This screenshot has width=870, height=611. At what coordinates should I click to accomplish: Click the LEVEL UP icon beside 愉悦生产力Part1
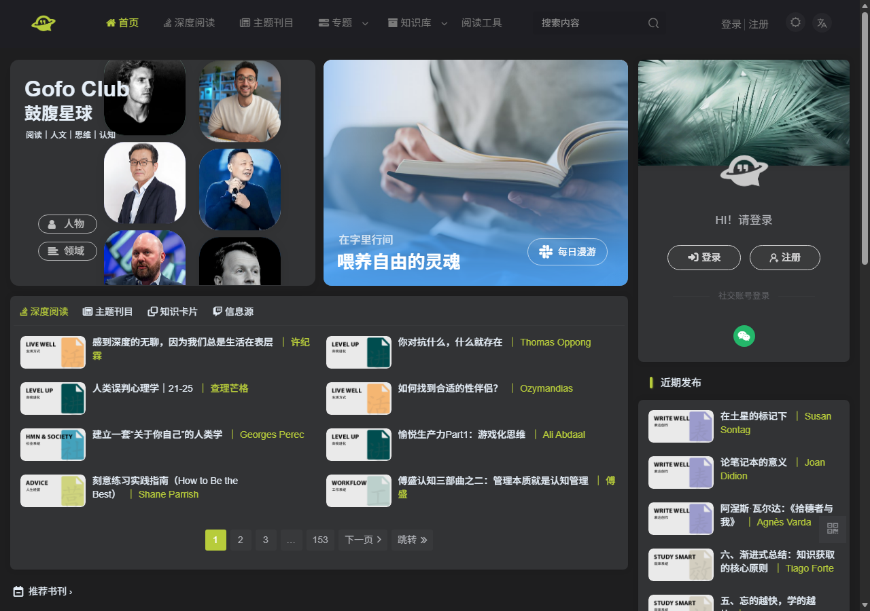click(x=359, y=445)
